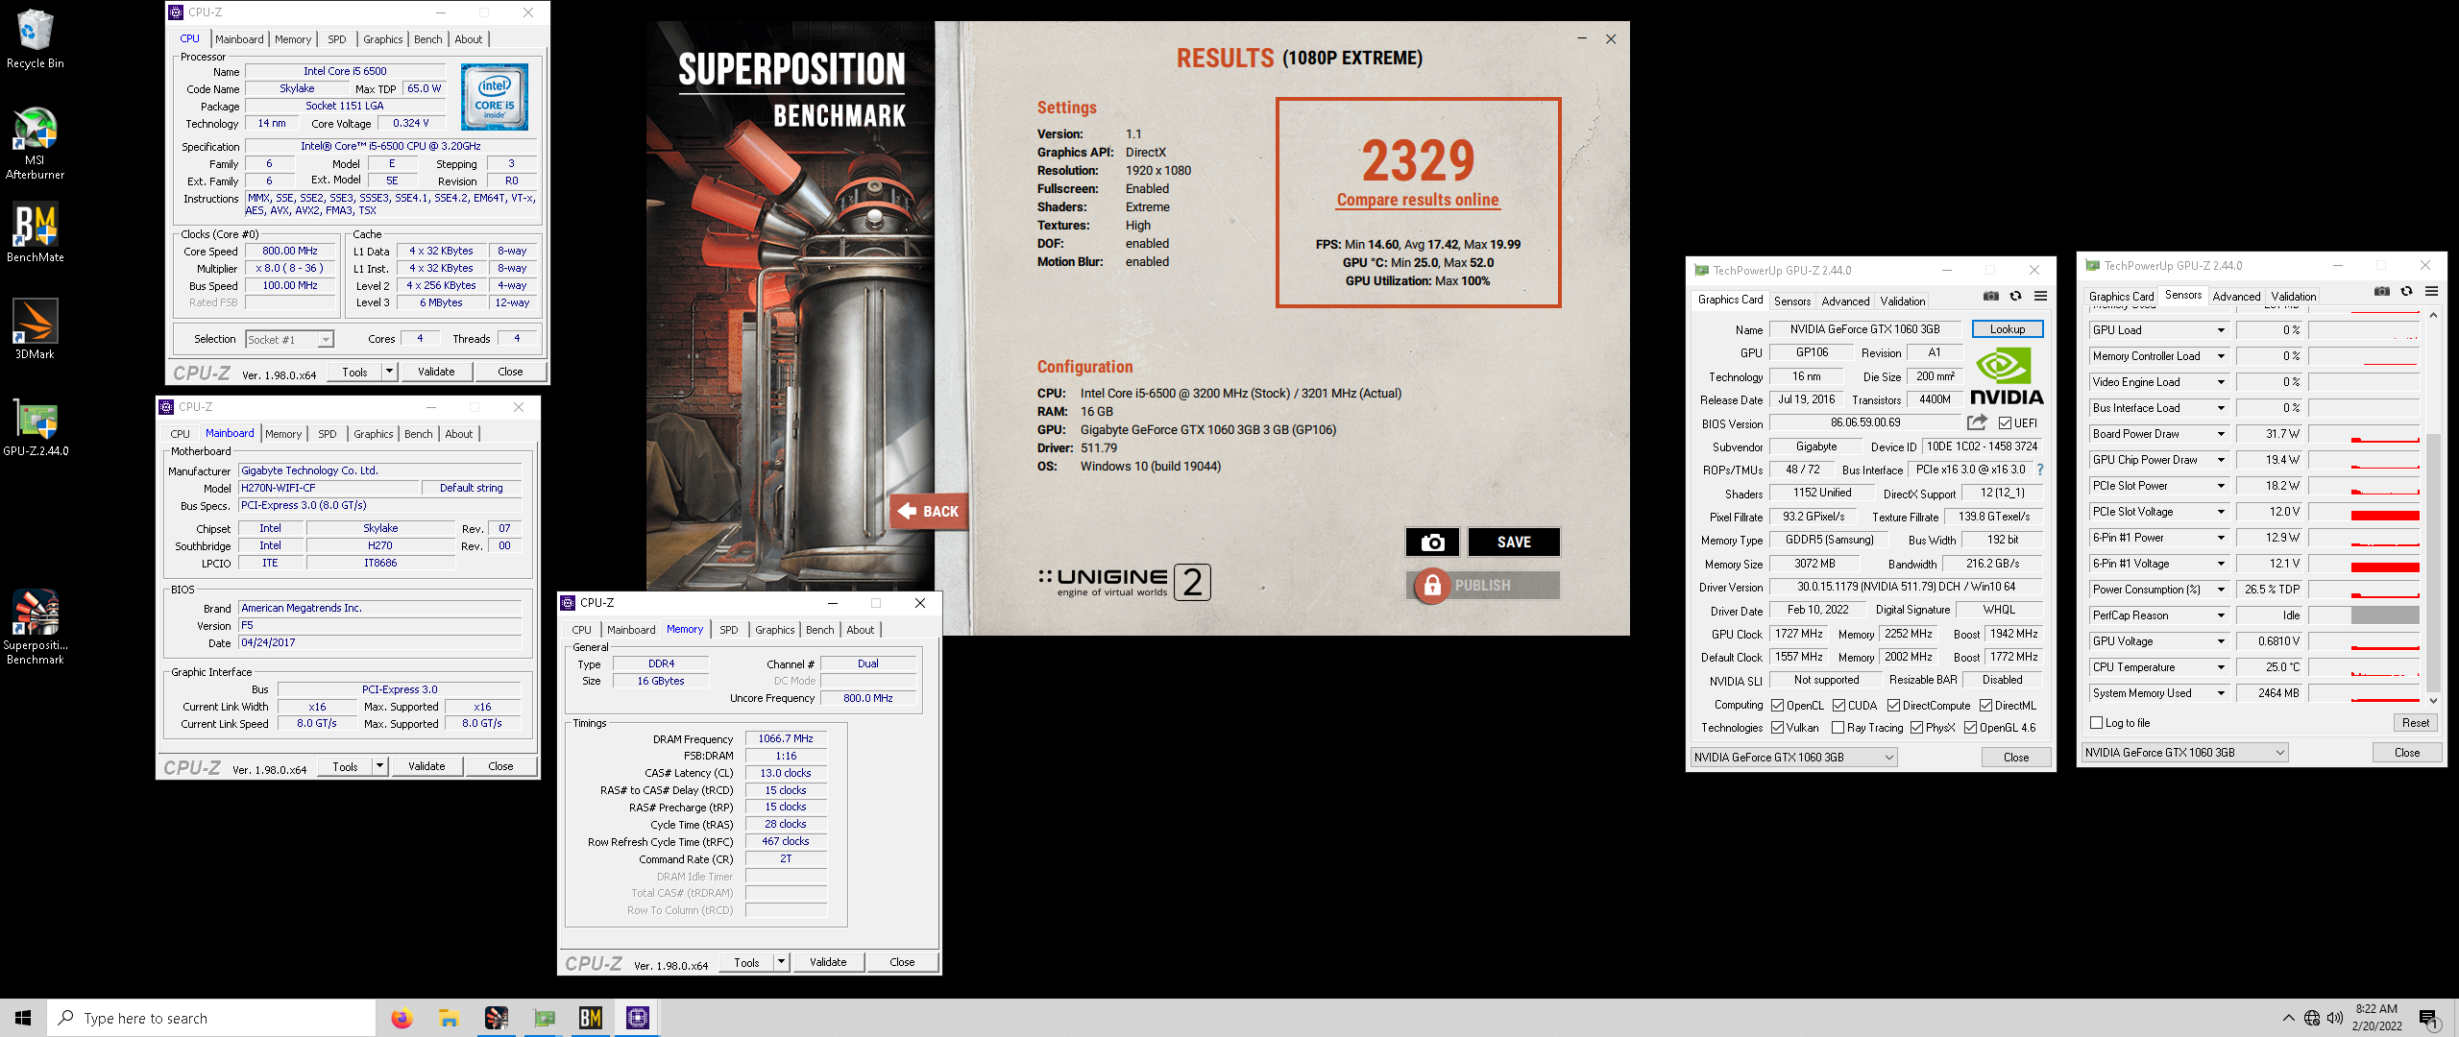The width and height of the screenshot is (2459, 1037).
Task: Select BenchMate icon in taskbar
Action: [x=591, y=1018]
